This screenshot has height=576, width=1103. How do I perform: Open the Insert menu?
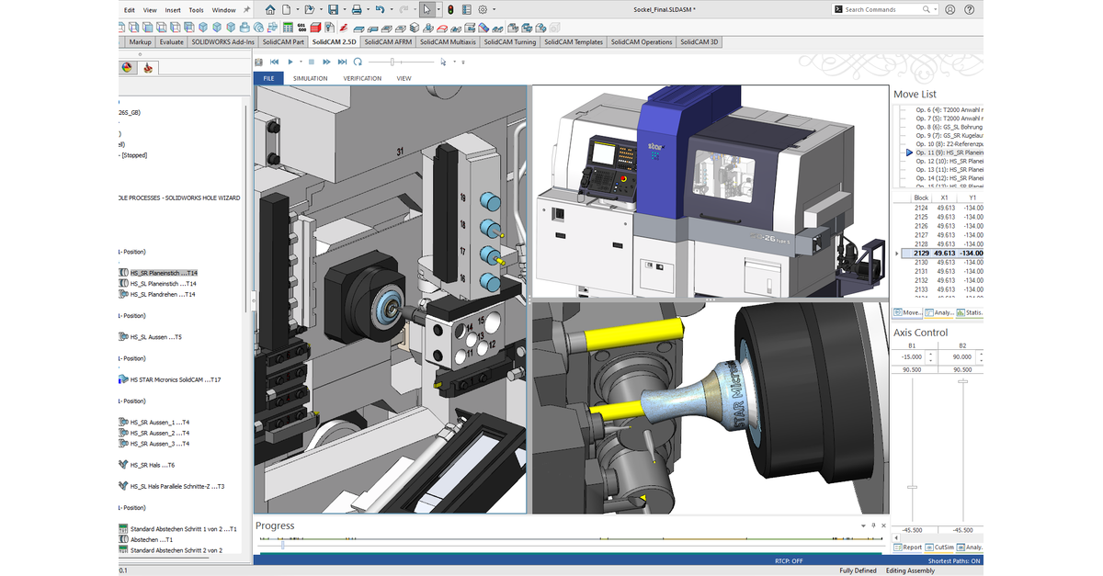(173, 9)
